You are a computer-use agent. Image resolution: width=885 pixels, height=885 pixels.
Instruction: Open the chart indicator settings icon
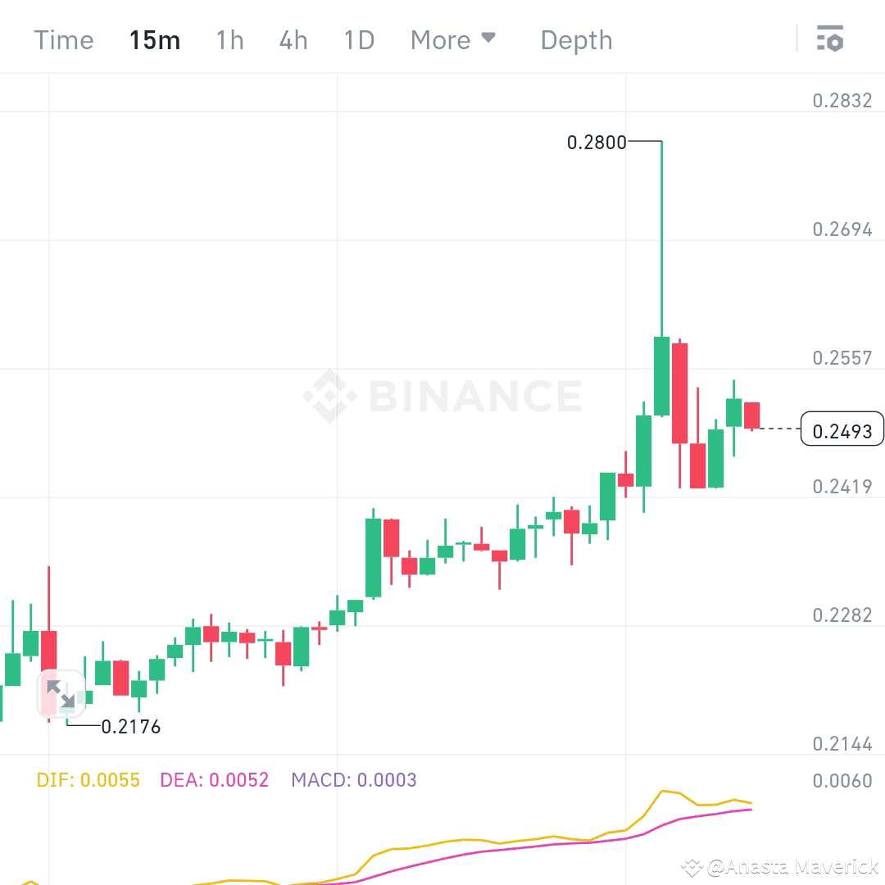[x=830, y=39]
